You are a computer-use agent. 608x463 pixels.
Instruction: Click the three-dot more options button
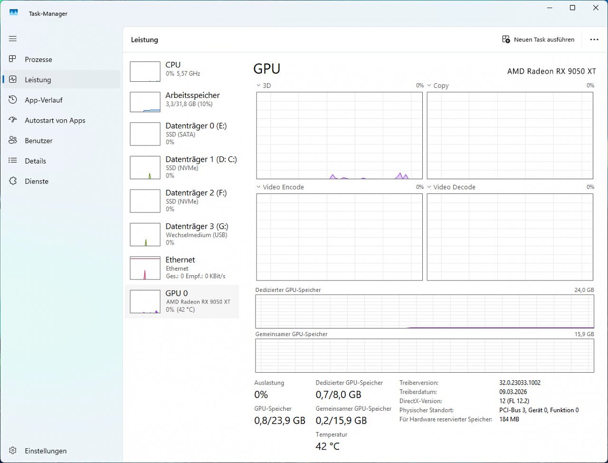[594, 39]
